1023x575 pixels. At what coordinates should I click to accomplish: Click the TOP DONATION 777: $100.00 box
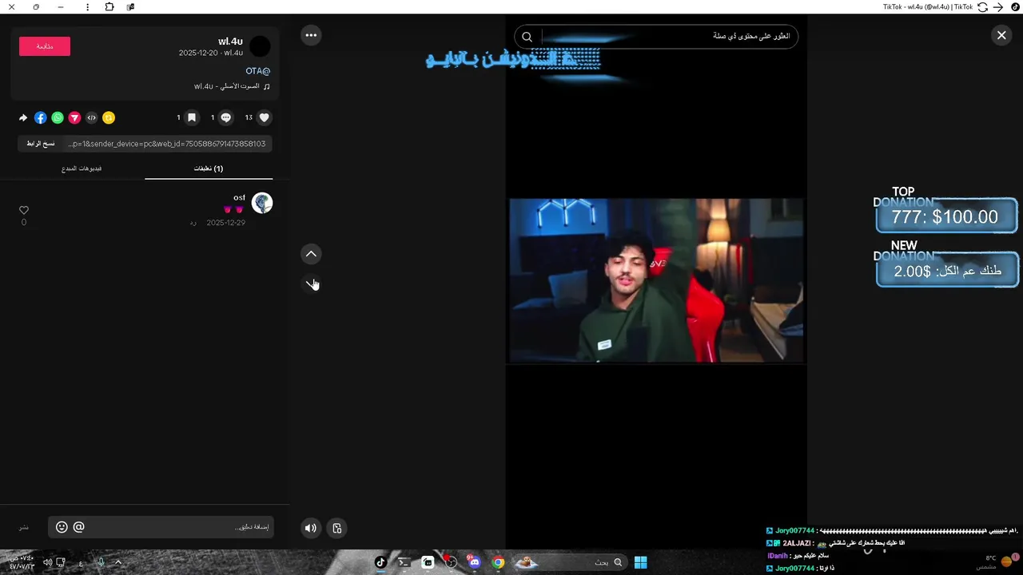click(x=946, y=216)
